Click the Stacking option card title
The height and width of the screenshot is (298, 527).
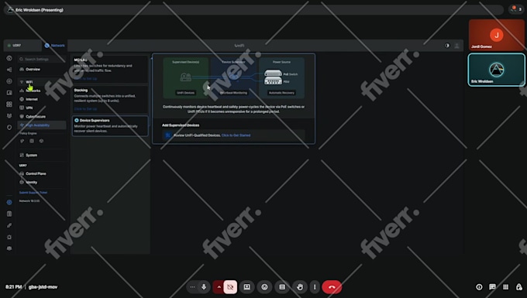[x=81, y=91]
